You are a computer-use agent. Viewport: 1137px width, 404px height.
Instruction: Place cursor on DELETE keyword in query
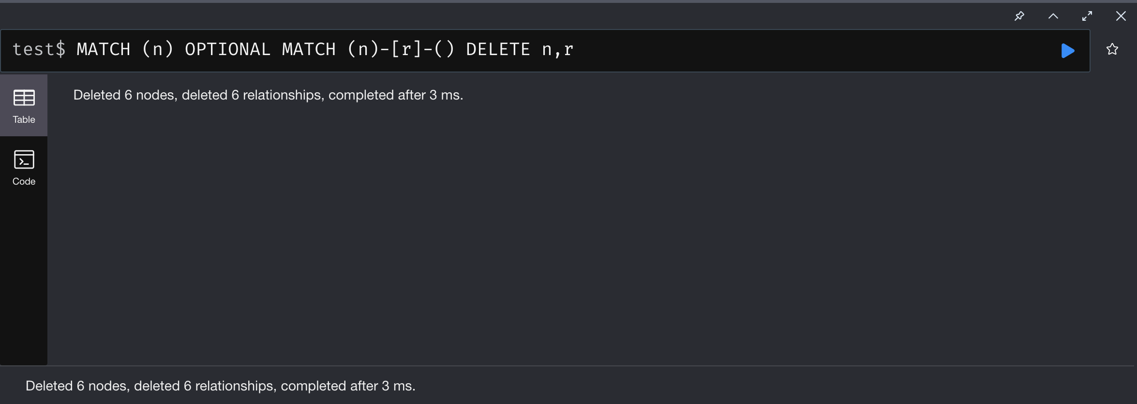[498, 49]
